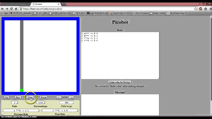Open a new tab
Screen dimensions: 212x119
[x=64, y=4]
